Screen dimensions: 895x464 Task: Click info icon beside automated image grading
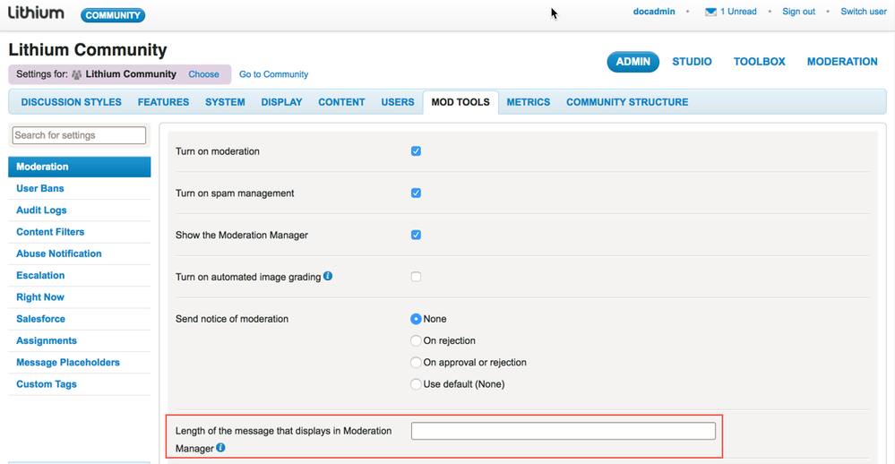click(328, 276)
